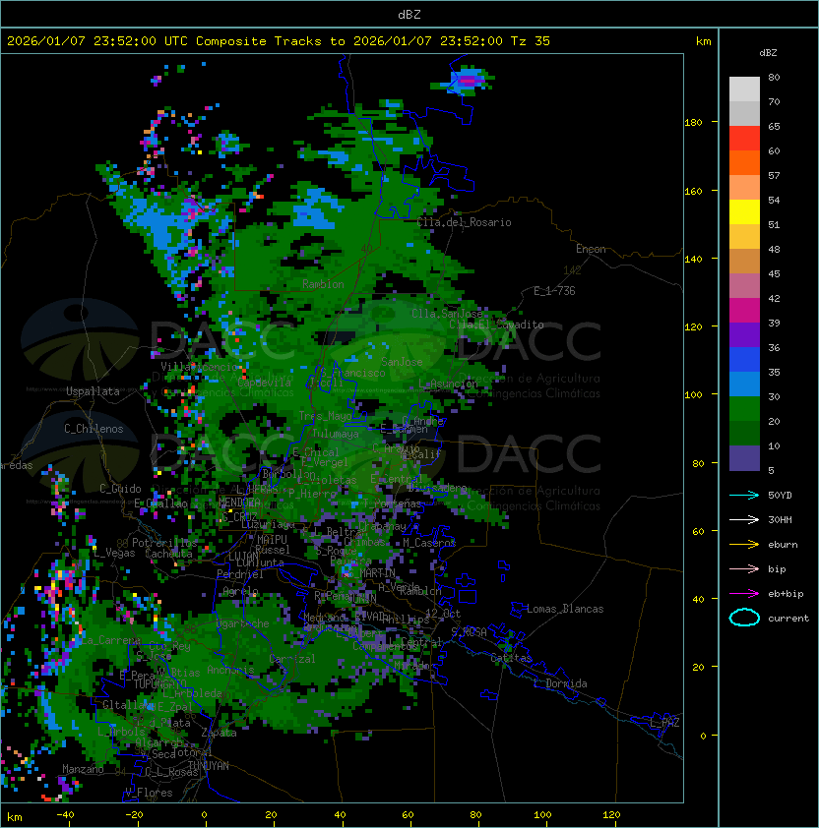Viewport: 819px width, 828px height.
Task: Click the L_PAZ label on map
Action: pos(665,723)
